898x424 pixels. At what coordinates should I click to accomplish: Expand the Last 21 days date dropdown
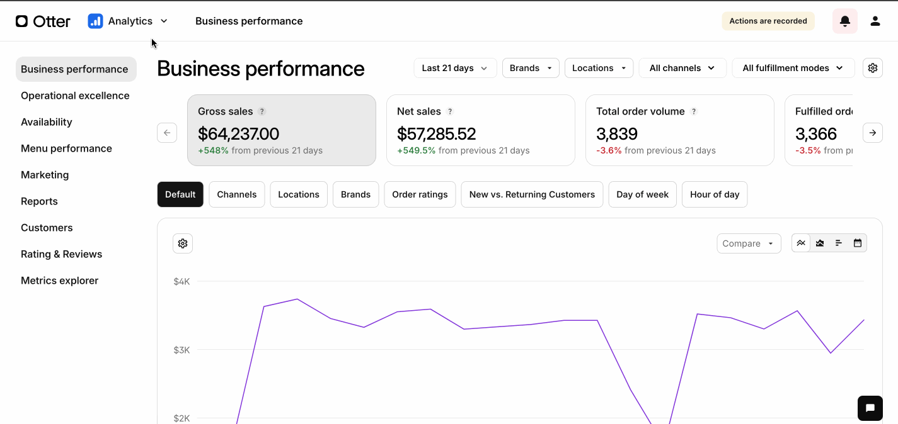(455, 68)
